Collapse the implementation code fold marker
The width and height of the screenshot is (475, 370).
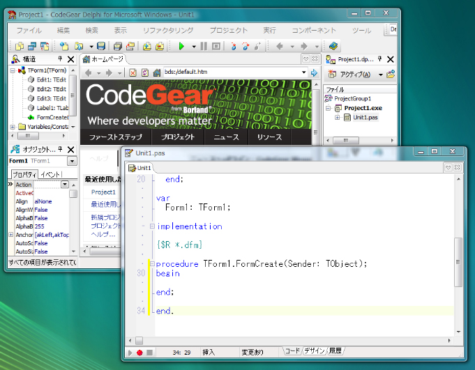pyautogui.click(x=152, y=226)
